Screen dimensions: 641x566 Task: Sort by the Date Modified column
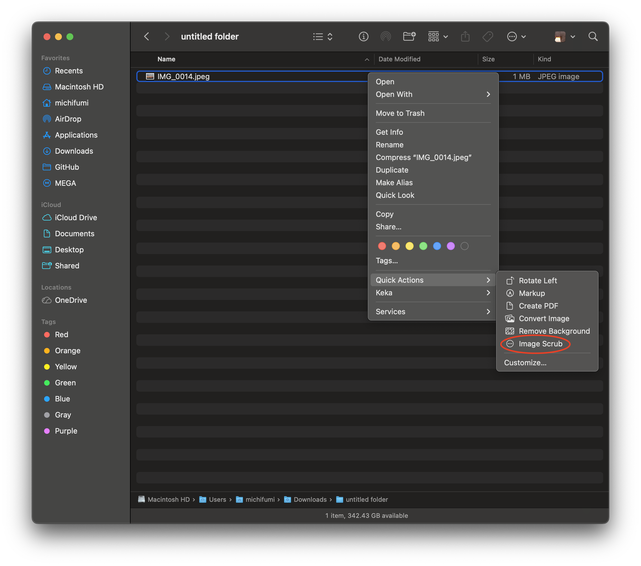click(399, 59)
